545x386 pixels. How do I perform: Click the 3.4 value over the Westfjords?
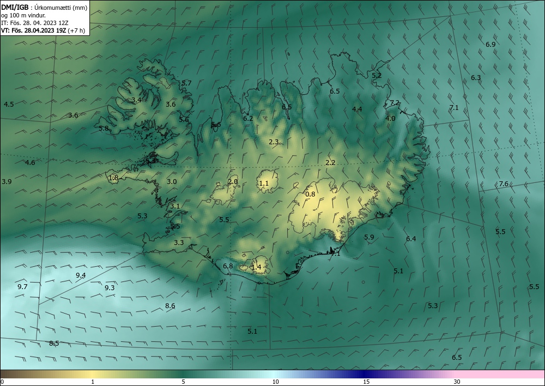(137, 100)
